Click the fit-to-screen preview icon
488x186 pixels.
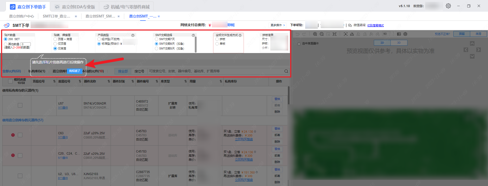click(x=334, y=34)
